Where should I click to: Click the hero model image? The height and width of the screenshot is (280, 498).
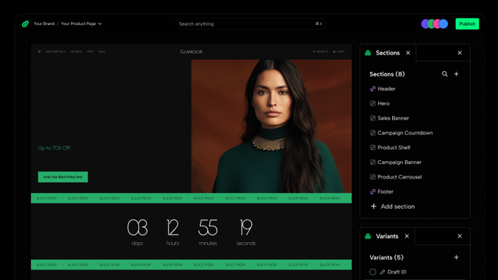271,126
